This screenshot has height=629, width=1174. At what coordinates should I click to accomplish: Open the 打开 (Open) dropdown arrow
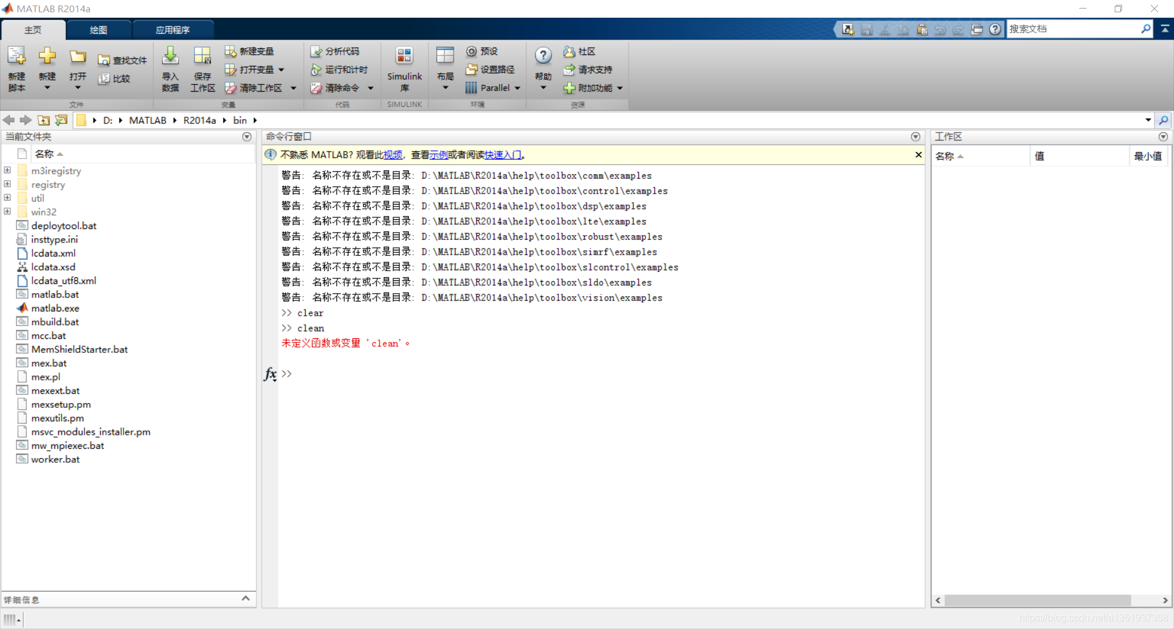pyautogui.click(x=78, y=88)
